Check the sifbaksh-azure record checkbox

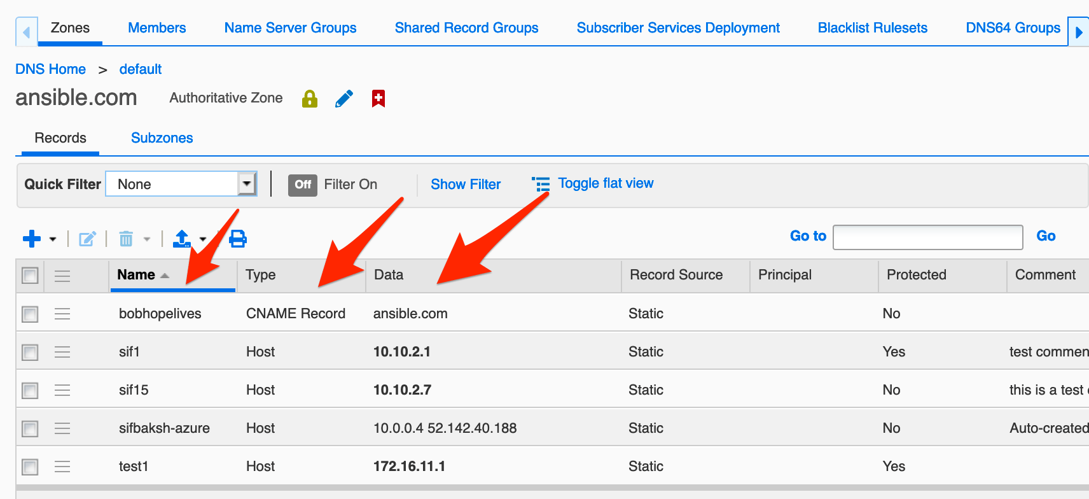tap(30, 428)
